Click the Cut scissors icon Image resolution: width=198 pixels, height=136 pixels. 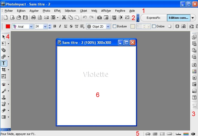pos(64,18)
